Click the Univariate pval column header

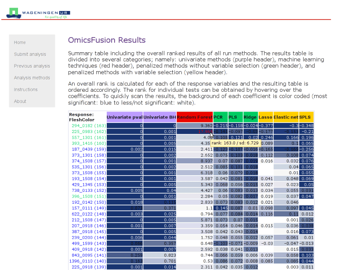(x=125, y=117)
